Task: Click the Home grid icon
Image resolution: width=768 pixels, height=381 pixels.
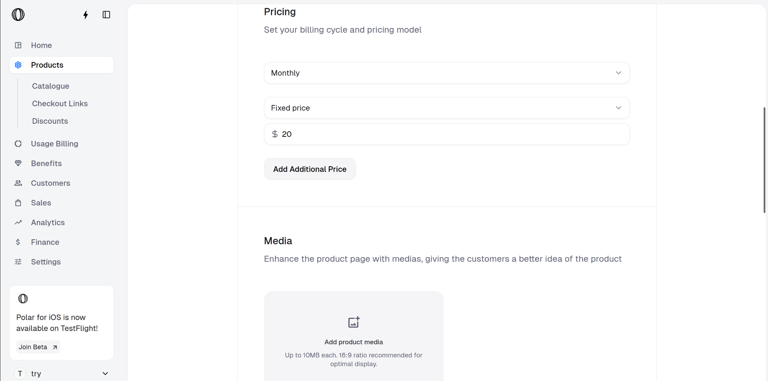Action: tap(18, 45)
